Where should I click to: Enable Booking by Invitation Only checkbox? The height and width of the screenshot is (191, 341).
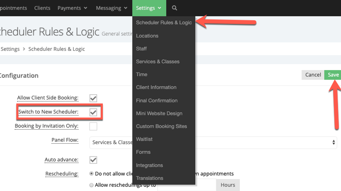point(93,126)
